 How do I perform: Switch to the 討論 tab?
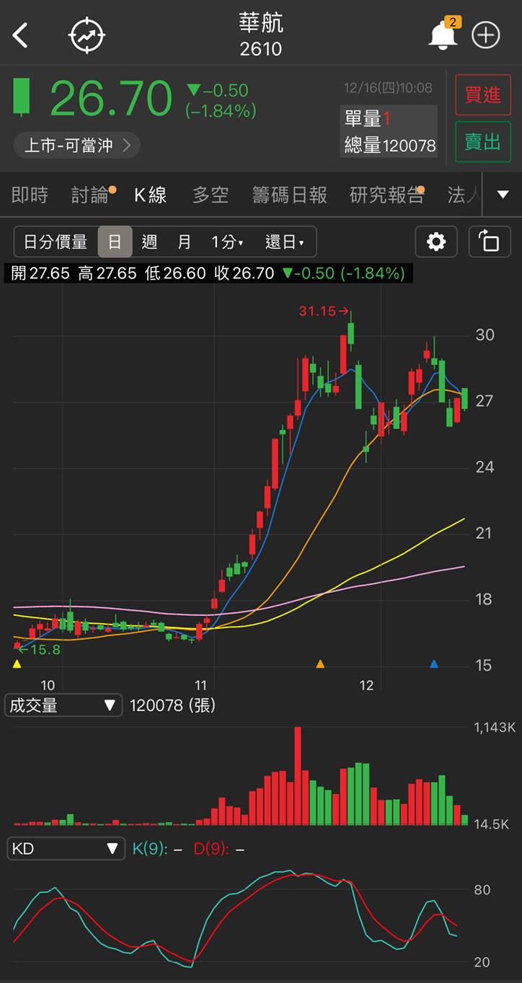click(x=91, y=195)
